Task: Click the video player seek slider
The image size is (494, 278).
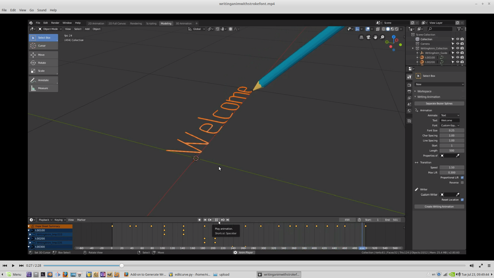Action: pos(254,266)
